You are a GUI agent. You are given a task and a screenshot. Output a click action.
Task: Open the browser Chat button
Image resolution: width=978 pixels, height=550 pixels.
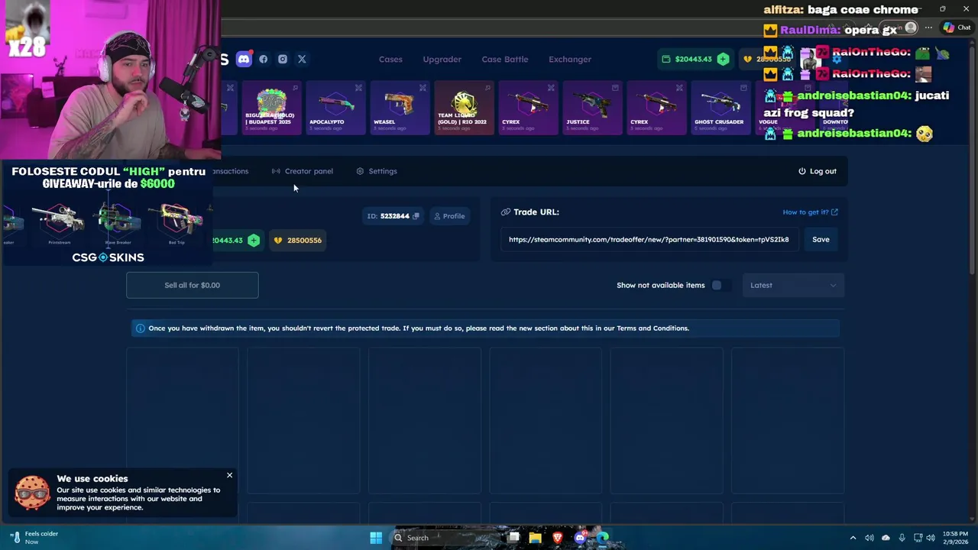tap(956, 27)
